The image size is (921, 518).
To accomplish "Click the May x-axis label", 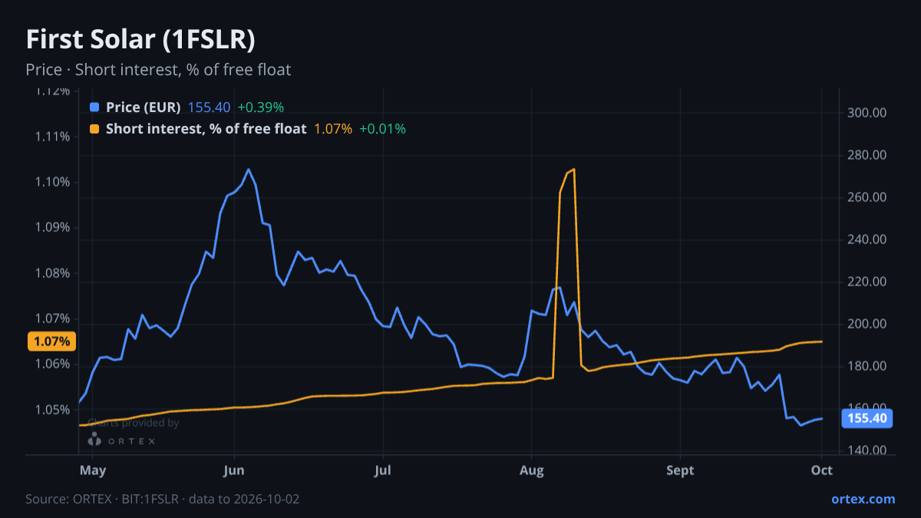I will coord(92,470).
